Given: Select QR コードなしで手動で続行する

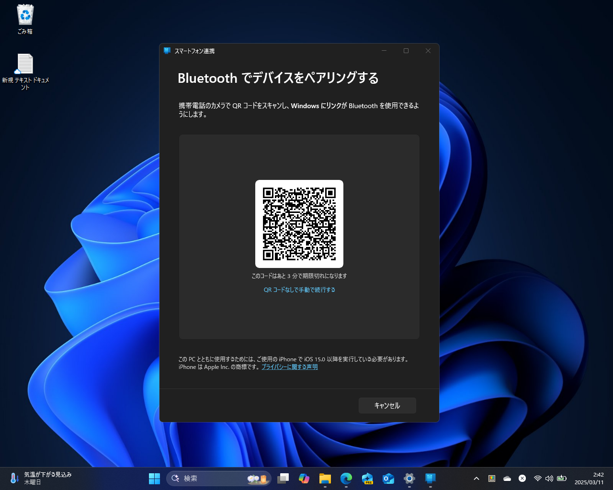Looking at the screenshot, I should (x=299, y=290).
